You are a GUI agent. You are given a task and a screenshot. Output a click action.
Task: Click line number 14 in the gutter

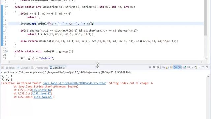pyautogui.click(x=5, y=31)
